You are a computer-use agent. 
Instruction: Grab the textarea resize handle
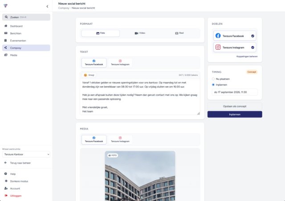pos(198,113)
